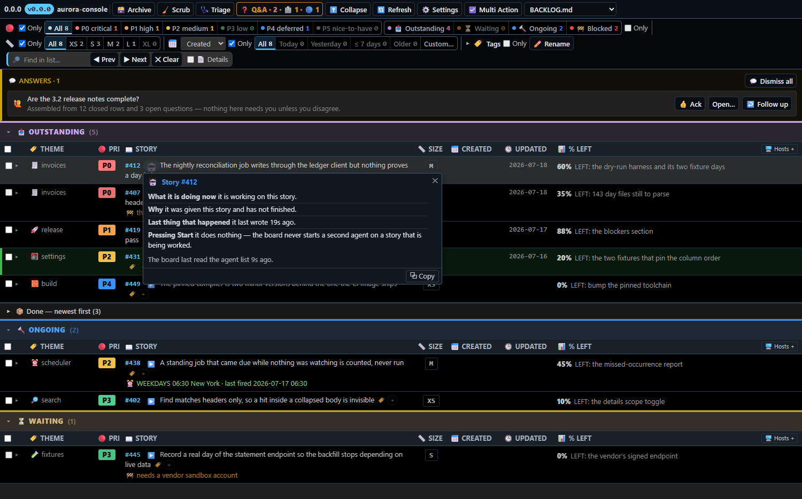Close the Story #412 popup
Image resolution: width=802 pixels, height=499 pixels.
(435, 181)
